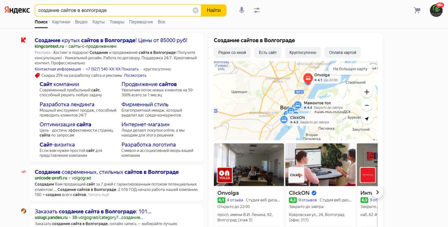The image size is (448, 227).
Task: Select the Мамонтов топ map marker
Action: pos(298,105)
